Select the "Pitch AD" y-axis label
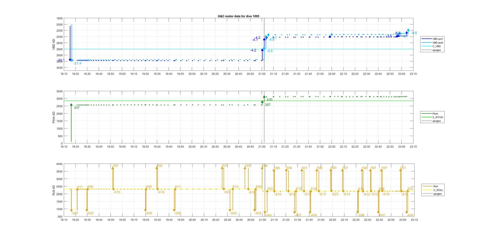This screenshot has height=243, width=491. [x=54, y=117]
